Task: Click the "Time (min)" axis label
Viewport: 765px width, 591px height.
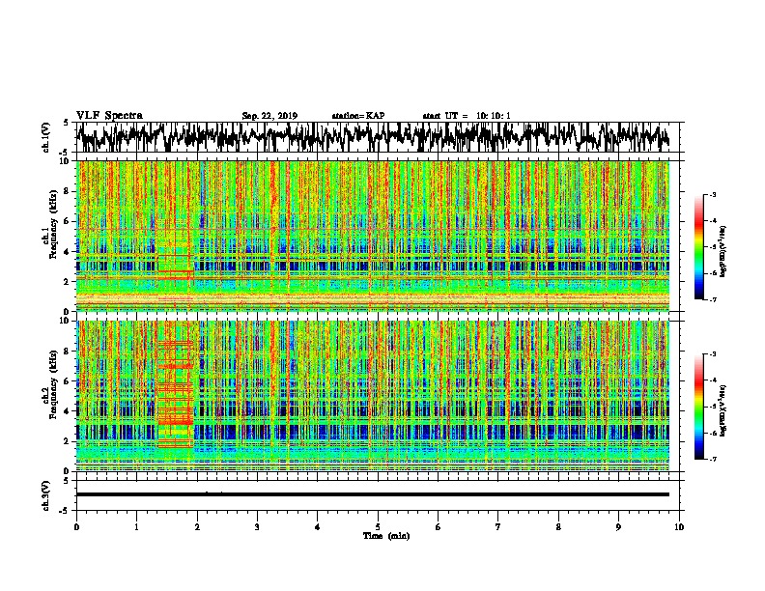Action: pos(386,536)
